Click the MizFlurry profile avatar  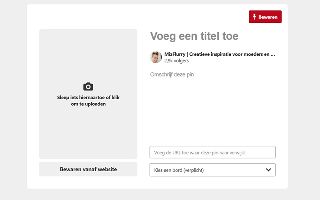156,57
